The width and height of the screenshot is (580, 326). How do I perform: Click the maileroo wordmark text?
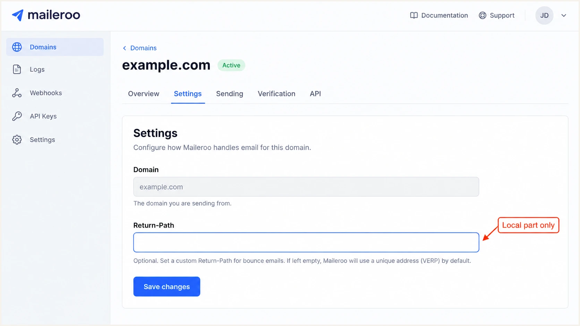(x=54, y=15)
